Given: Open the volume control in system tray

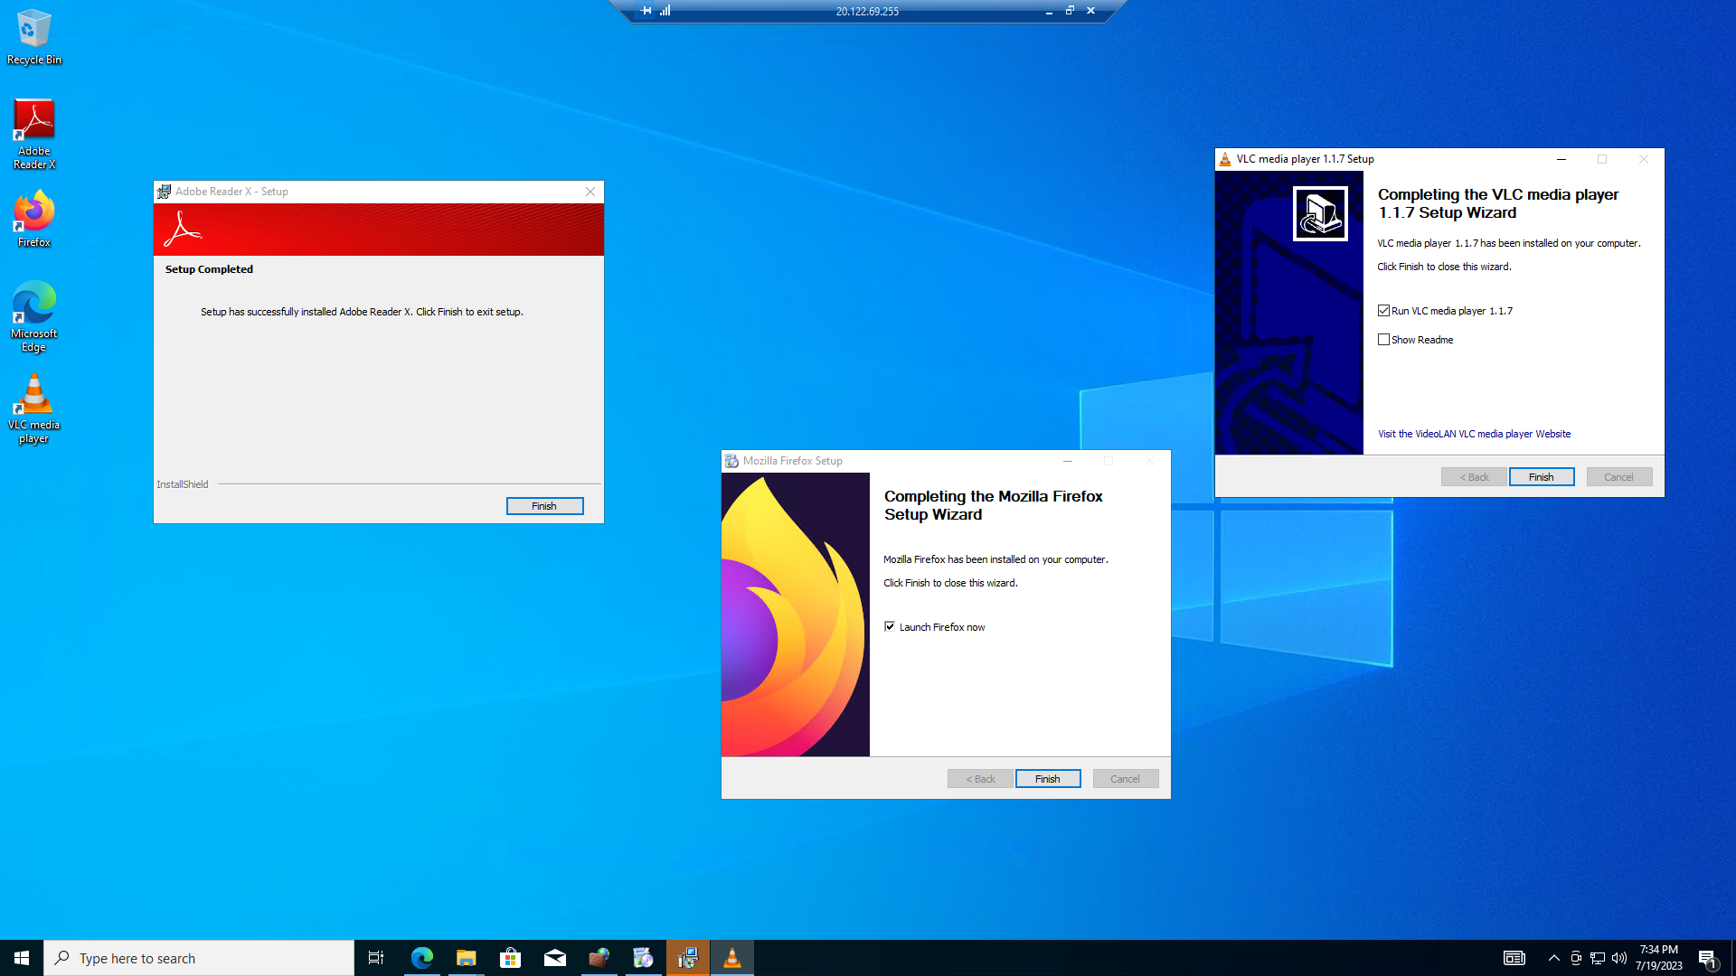Looking at the screenshot, I should tap(1619, 958).
